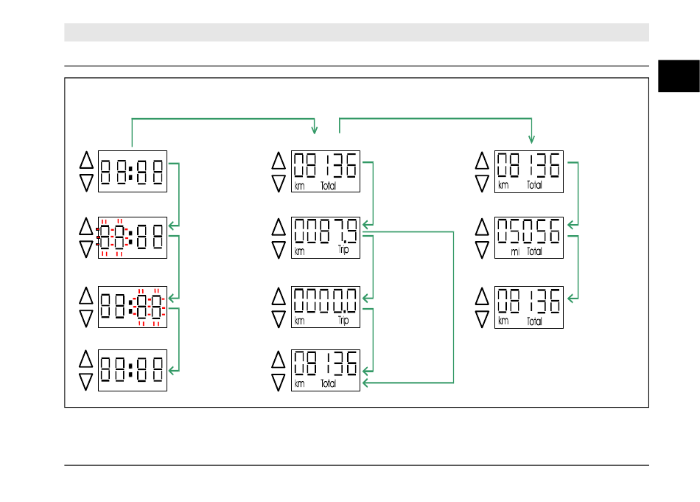Image resolution: width=700 pixels, height=502 pixels.
Task: Click down triangle beside top clock display
Action: click(86, 183)
